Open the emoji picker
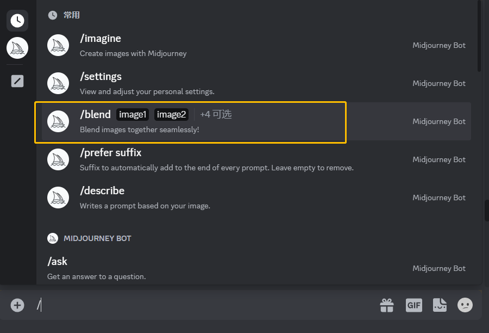The image size is (489, 333). tap(465, 305)
